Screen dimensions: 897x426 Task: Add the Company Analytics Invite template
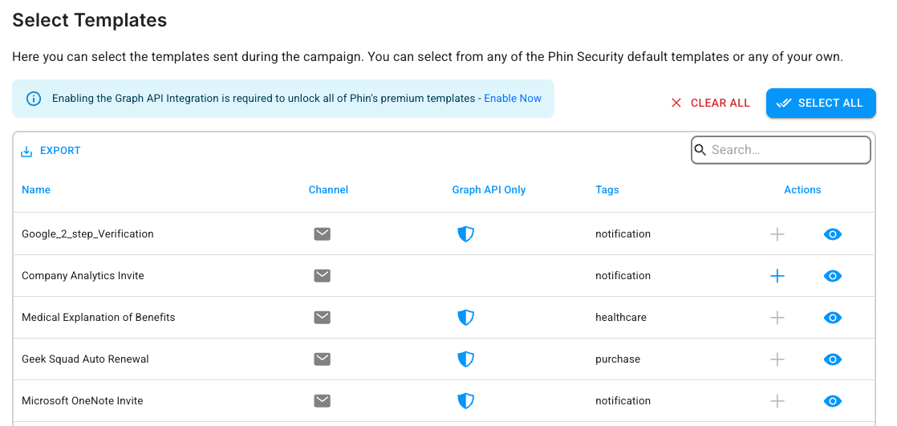tap(777, 276)
